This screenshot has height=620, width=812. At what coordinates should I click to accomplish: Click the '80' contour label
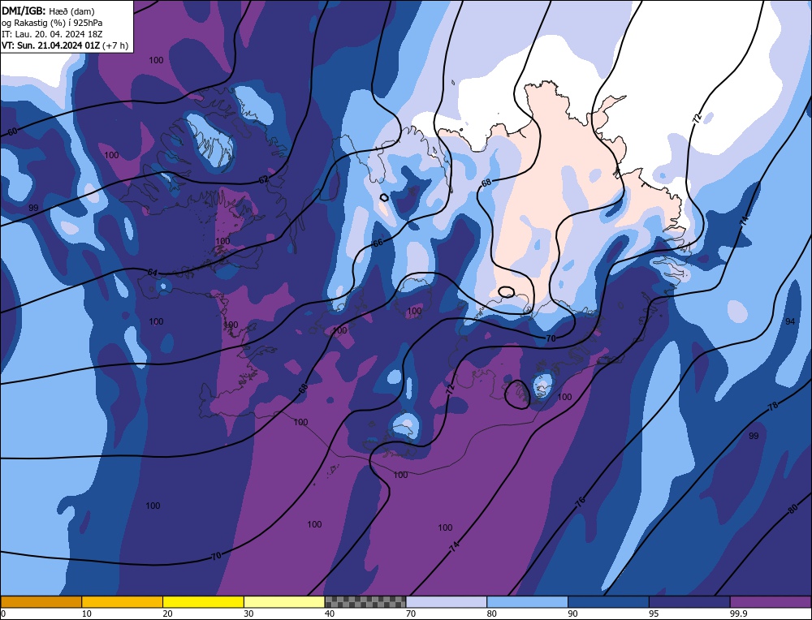(793, 510)
